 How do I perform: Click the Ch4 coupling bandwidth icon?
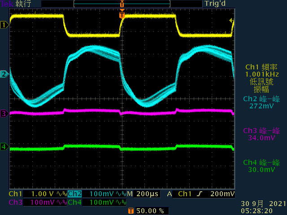[x=121, y=202]
